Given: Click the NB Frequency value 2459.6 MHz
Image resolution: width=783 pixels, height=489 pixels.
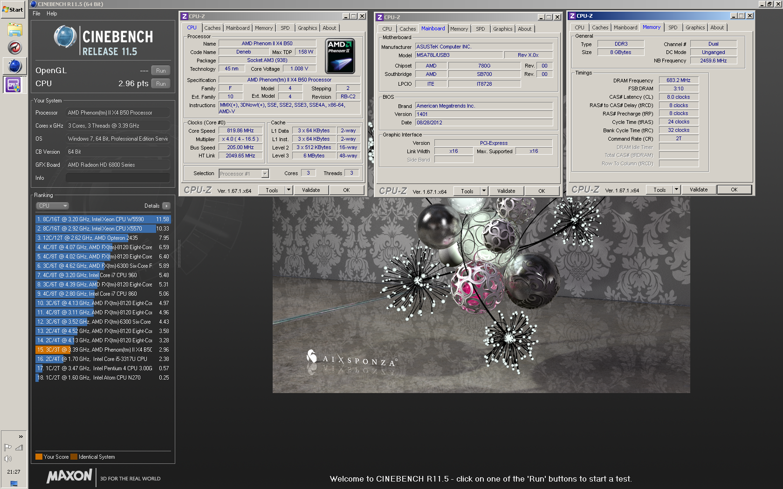Looking at the screenshot, I should click(714, 61).
